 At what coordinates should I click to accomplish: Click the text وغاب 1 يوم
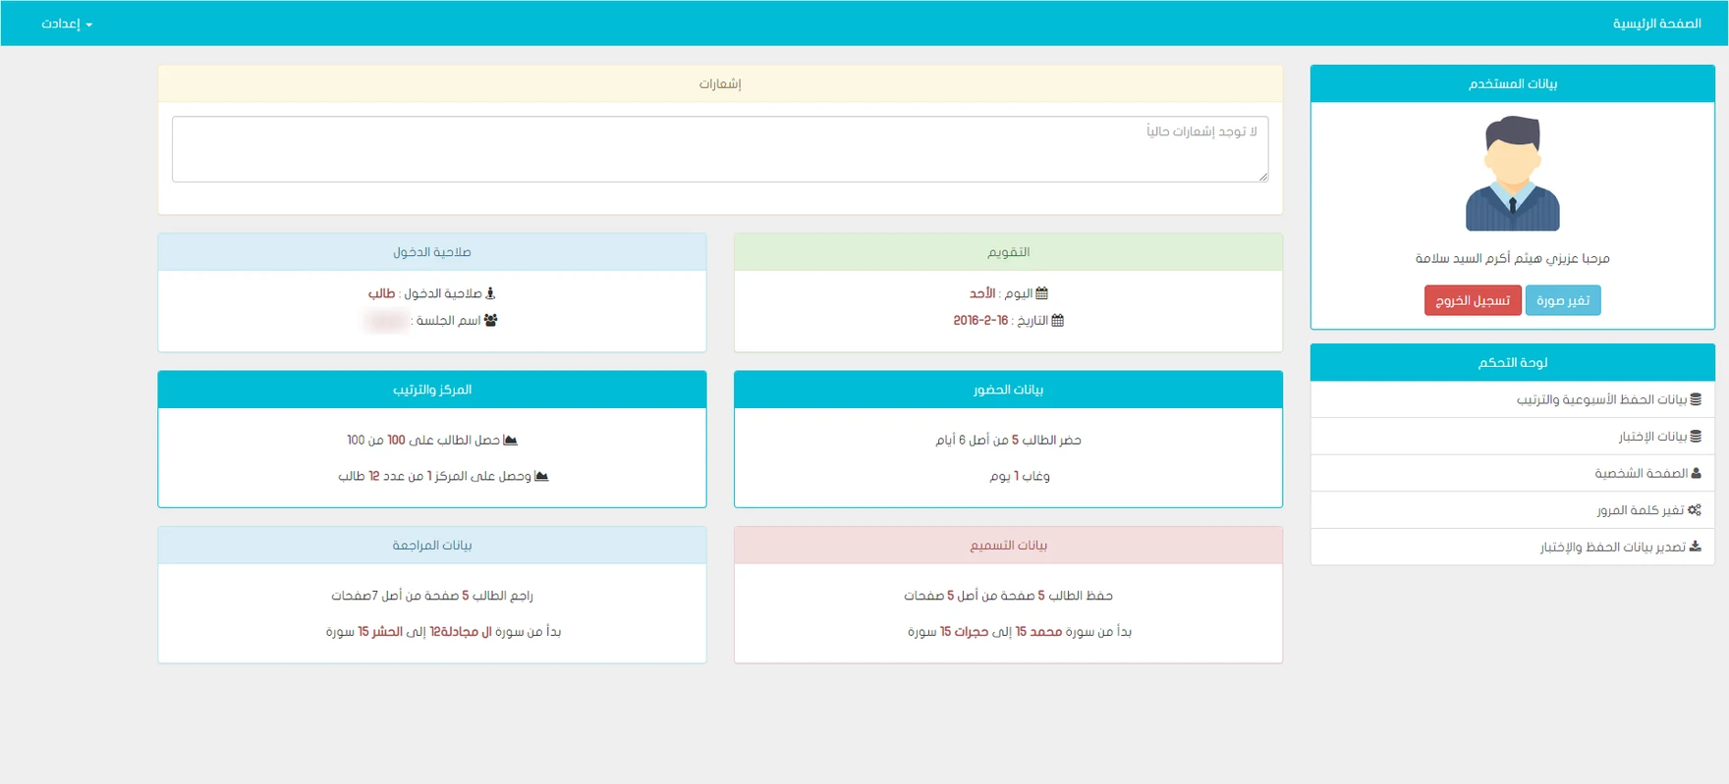click(1019, 476)
